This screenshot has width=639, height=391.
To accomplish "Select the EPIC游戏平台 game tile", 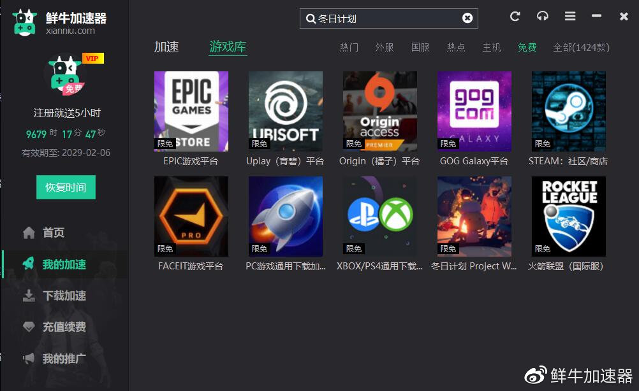I will click(191, 111).
